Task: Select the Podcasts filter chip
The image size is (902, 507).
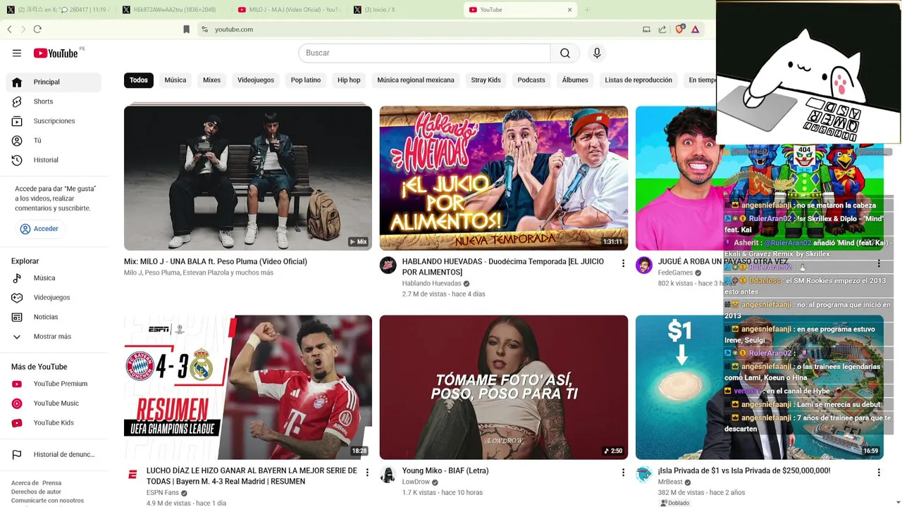Action: point(531,80)
